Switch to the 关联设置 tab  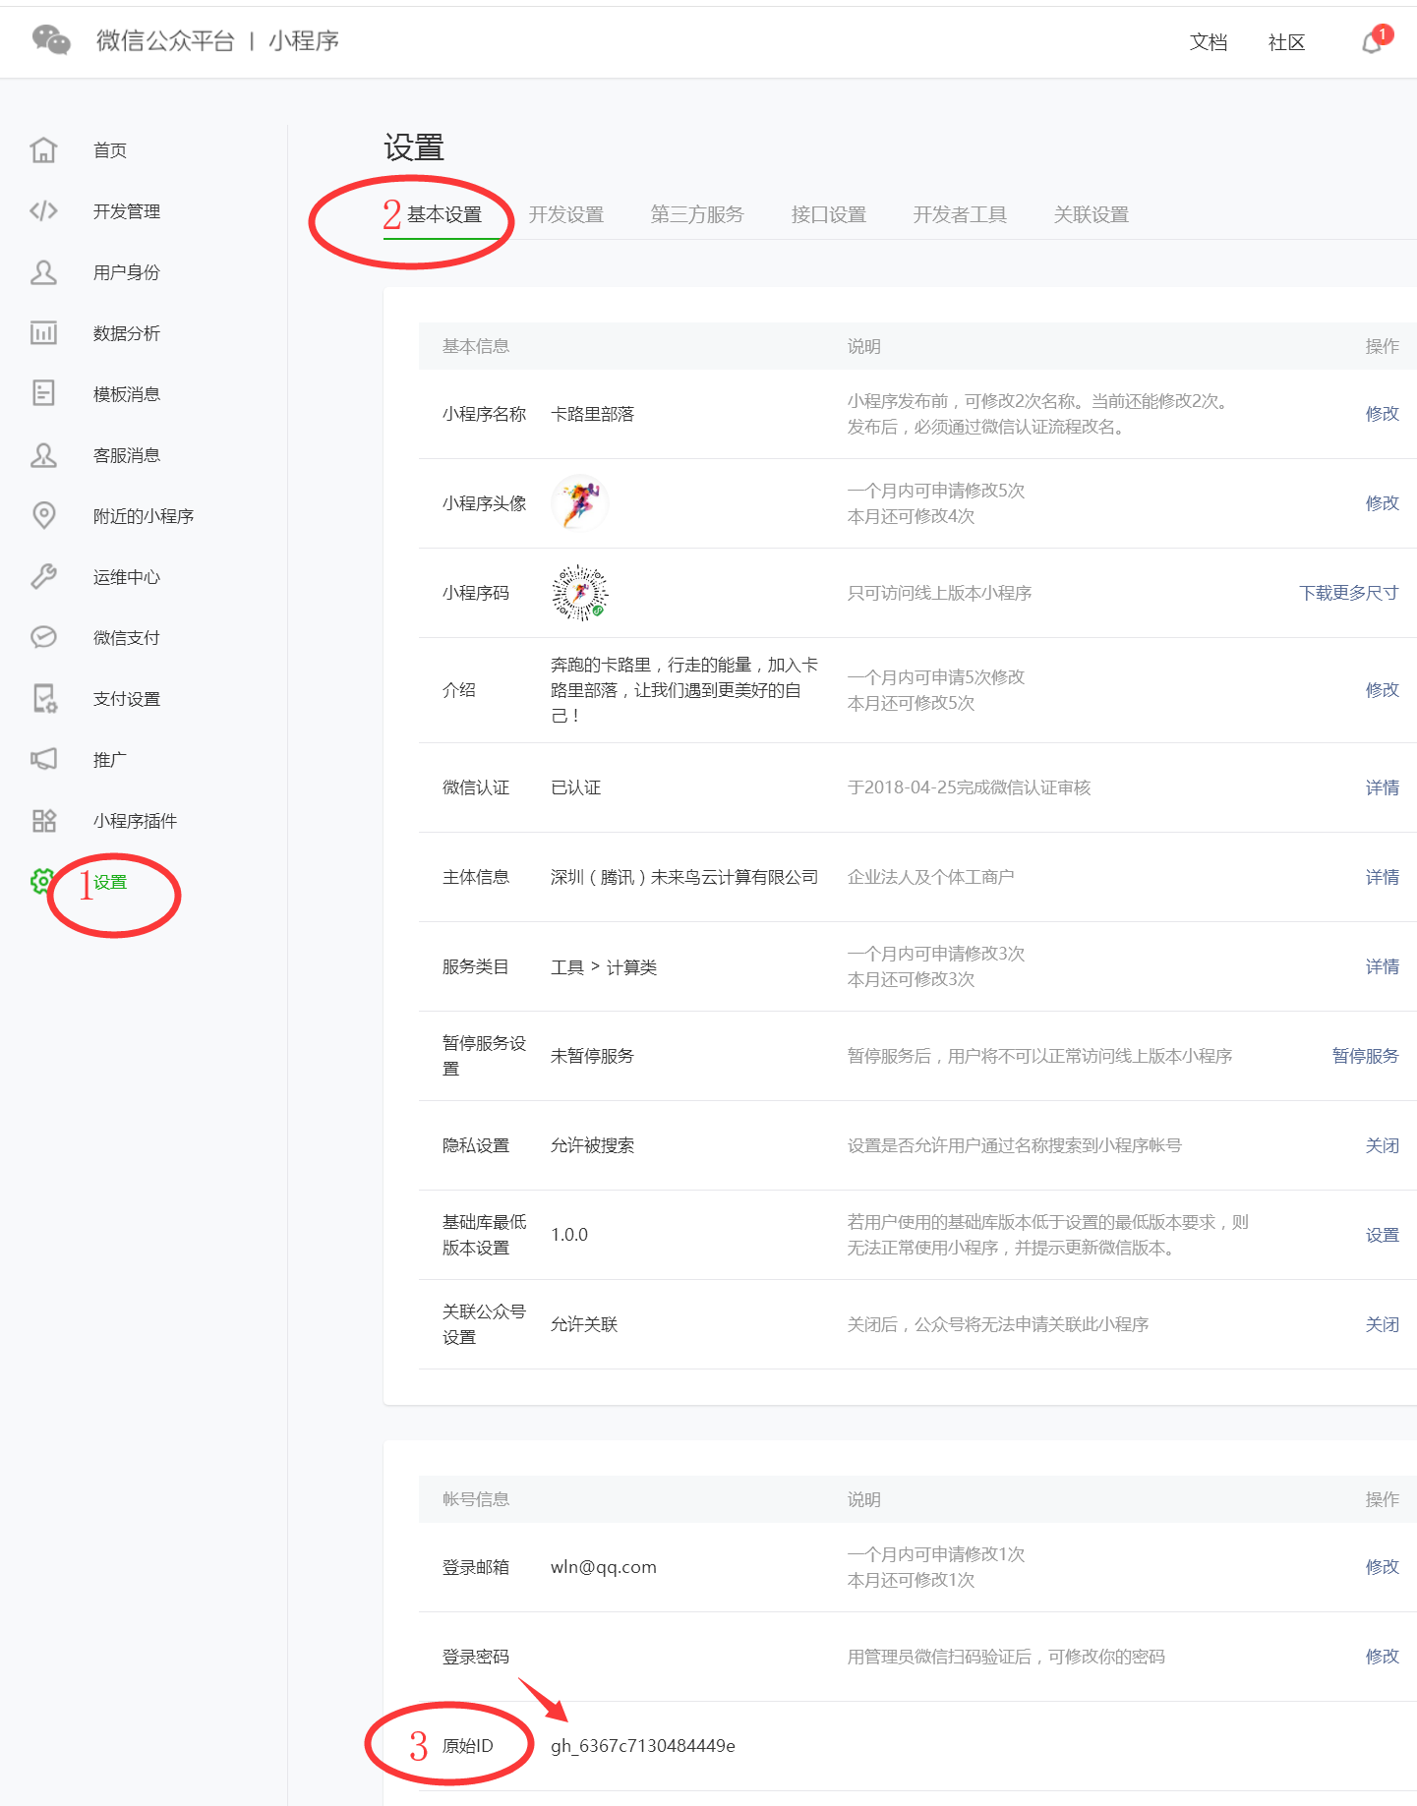click(x=1091, y=214)
